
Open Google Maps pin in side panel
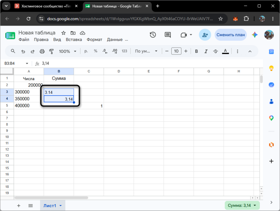pos(271,118)
